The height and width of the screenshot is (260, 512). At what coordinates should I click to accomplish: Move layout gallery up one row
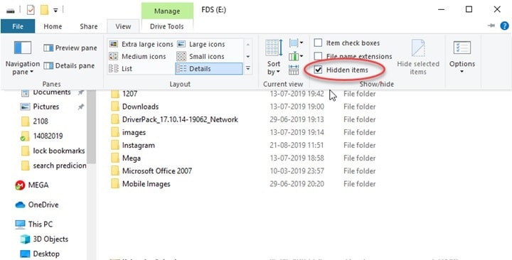tap(248, 44)
